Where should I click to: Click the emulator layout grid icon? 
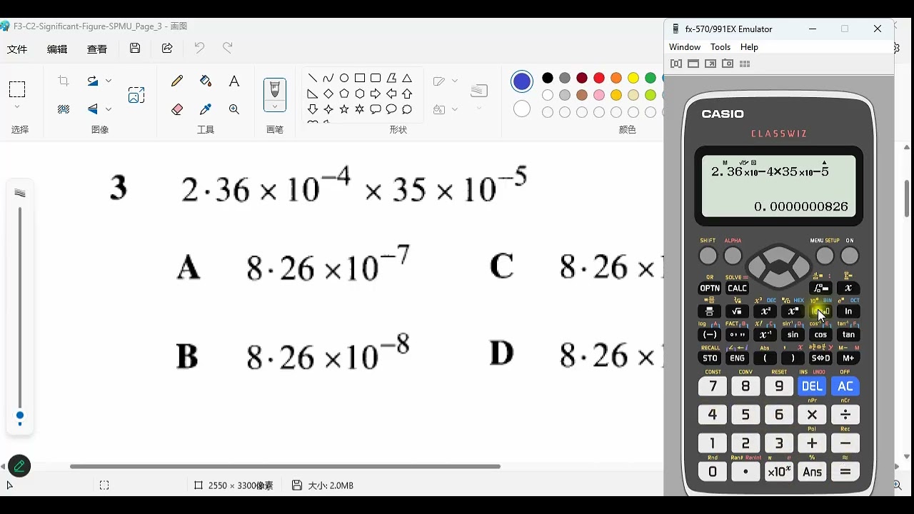(x=745, y=64)
